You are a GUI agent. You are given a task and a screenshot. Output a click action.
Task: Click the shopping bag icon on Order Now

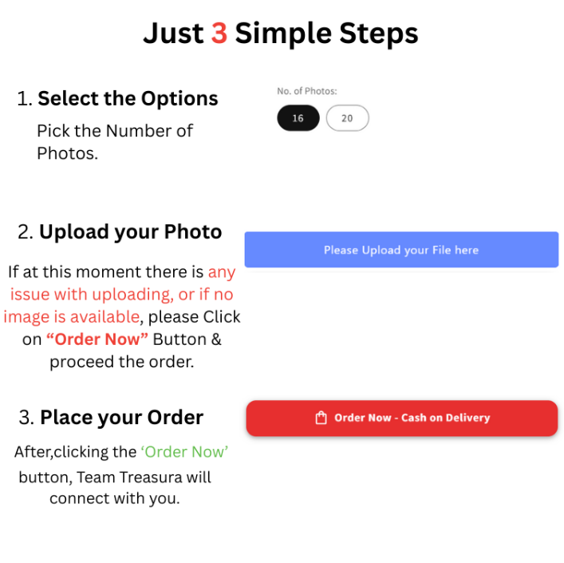(321, 418)
